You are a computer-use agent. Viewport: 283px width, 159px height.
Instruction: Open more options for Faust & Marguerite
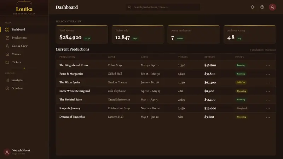click(x=268, y=74)
